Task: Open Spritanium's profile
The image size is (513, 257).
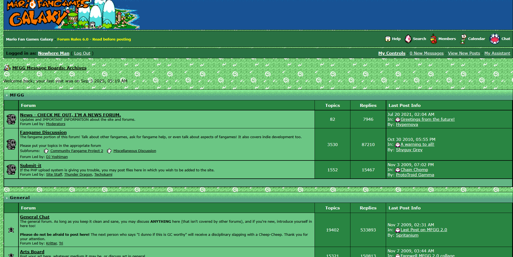Action: tap(407, 235)
